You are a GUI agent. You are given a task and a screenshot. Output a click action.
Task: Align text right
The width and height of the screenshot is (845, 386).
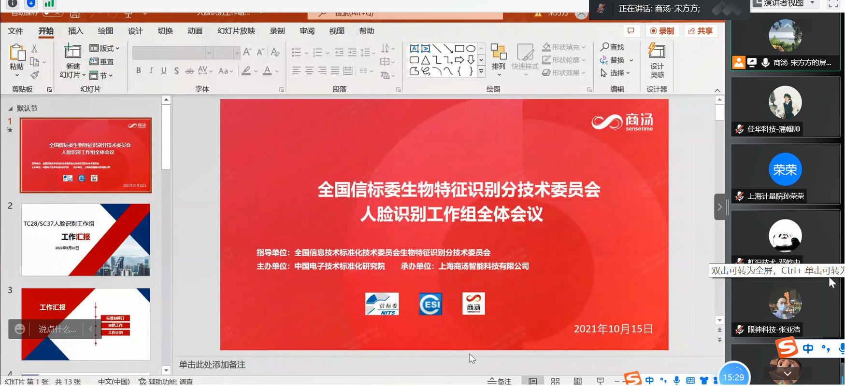[322, 70]
